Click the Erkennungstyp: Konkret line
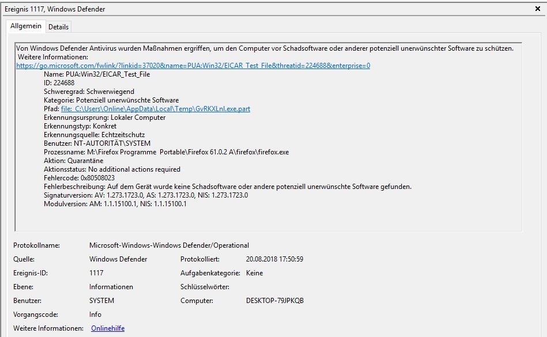Viewport: 547px width, 337px height. pyautogui.click(x=80, y=126)
